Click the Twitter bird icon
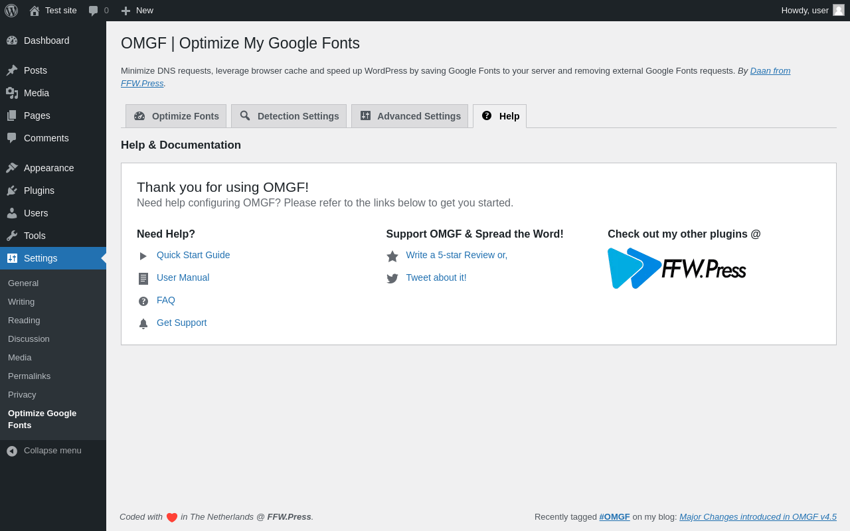The image size is (850, 531). coord(392,279)
